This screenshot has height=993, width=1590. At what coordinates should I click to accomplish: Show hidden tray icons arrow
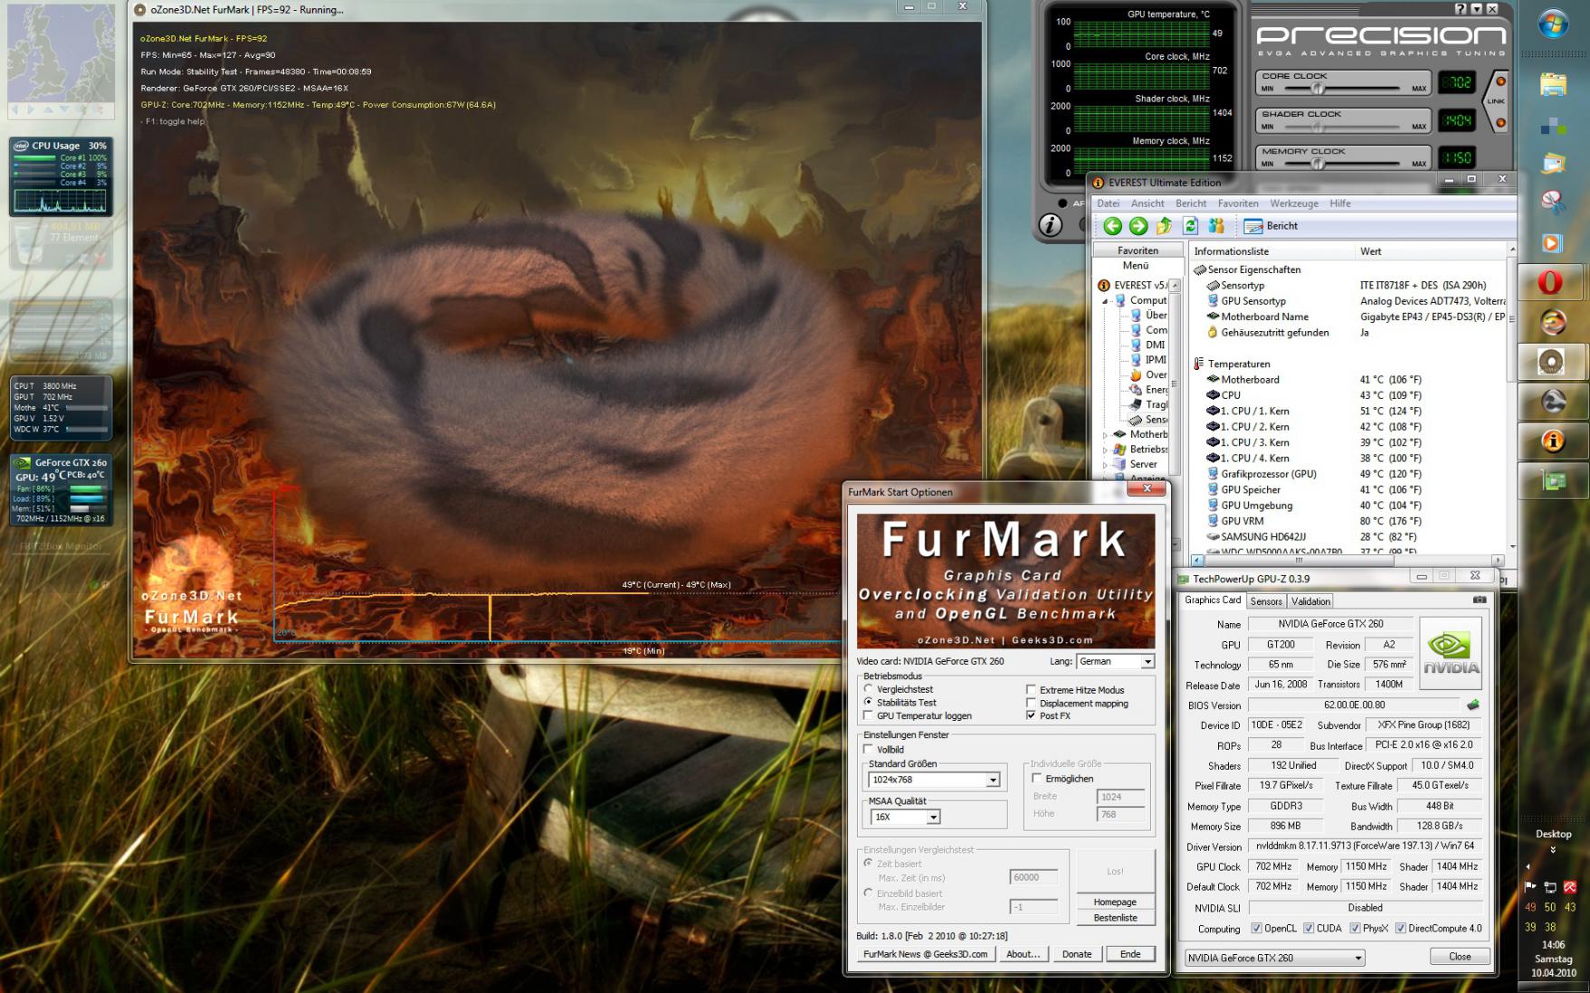(x=1528, y=866)
